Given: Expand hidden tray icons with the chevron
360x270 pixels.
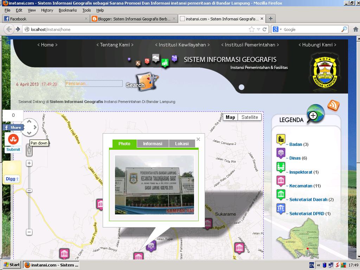Looking at the screenshot, I should tap(318, 264).
